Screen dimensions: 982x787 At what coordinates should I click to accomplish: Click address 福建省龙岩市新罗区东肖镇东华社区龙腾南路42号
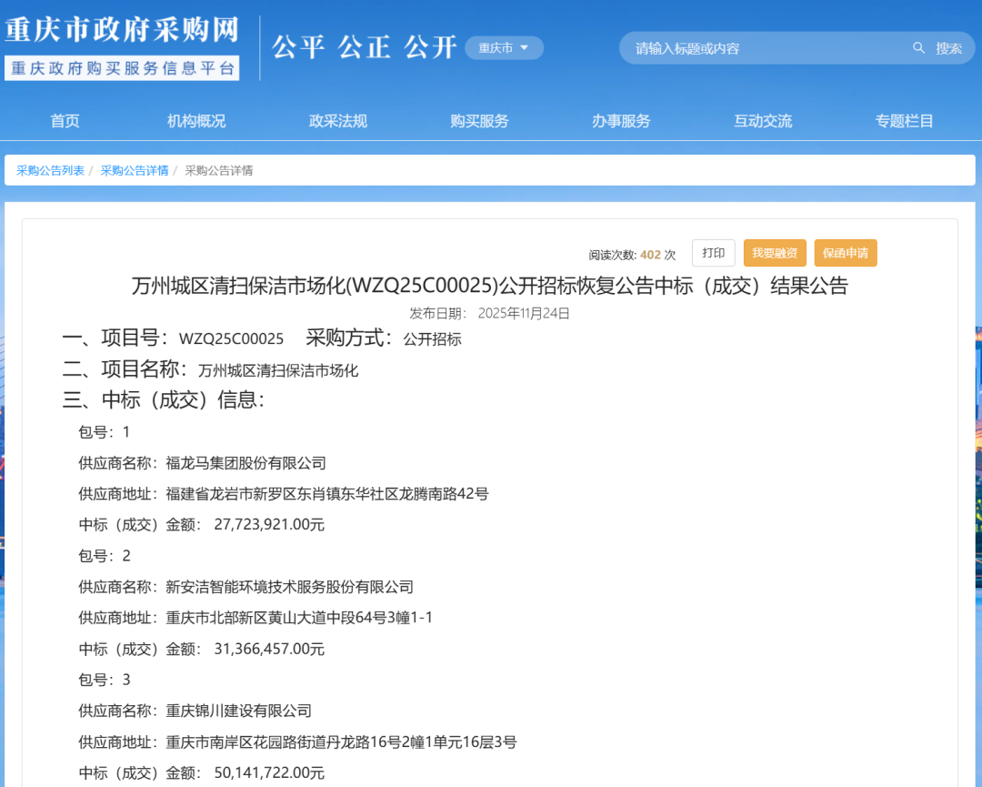click(327, 494)
